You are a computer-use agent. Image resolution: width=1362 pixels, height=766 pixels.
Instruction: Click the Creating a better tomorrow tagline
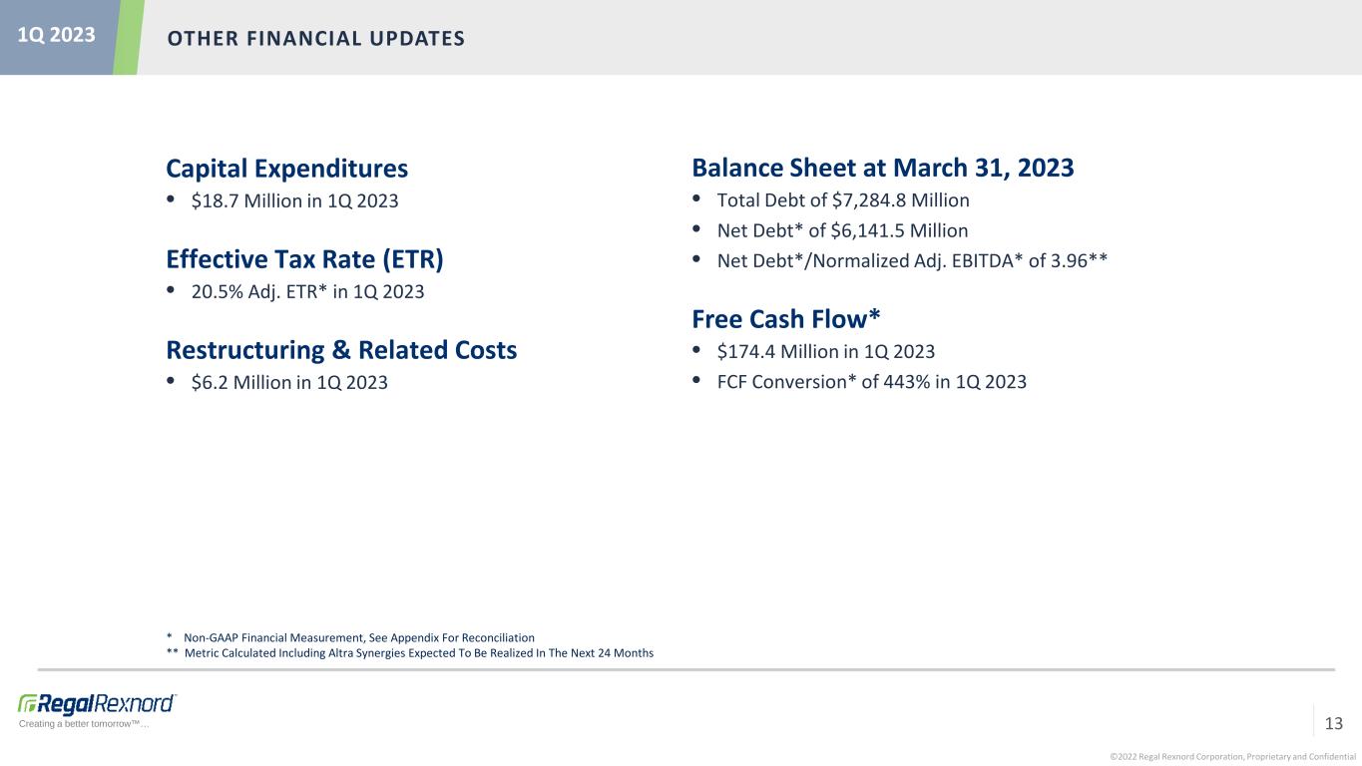(x=84, y=724)
